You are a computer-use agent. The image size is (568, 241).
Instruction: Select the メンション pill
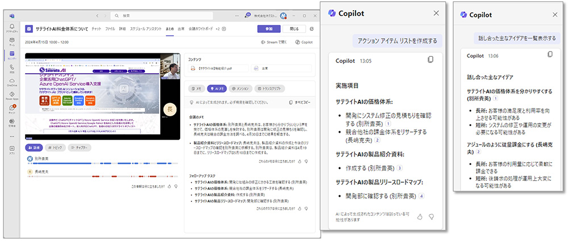click(x=240, y=88)
